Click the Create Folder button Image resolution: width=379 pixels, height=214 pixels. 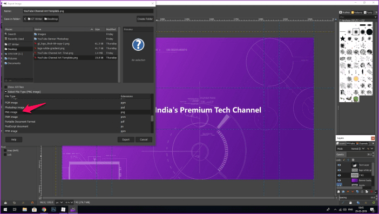(145, 19)
